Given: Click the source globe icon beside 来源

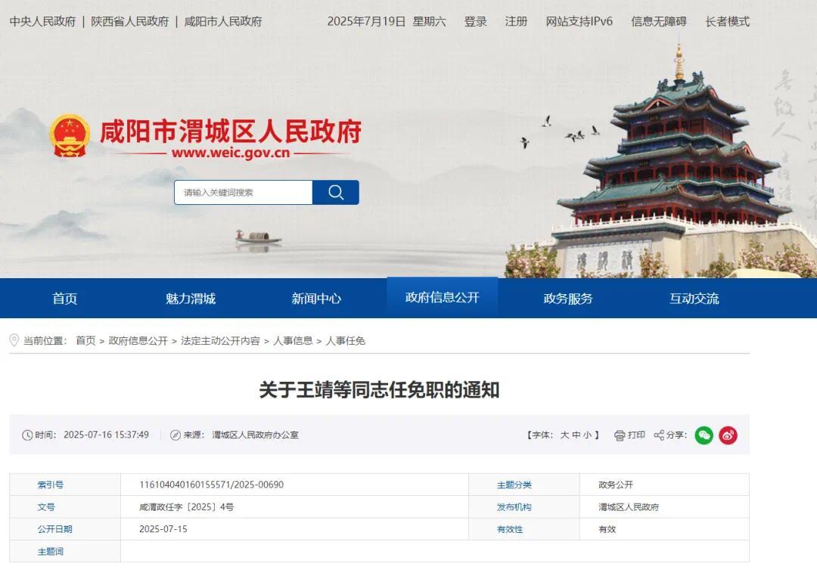Looking at the screenshot, I should 174,435.
